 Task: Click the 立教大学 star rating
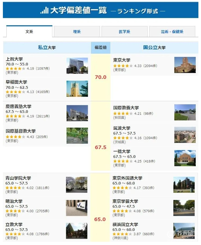(15, 234)
